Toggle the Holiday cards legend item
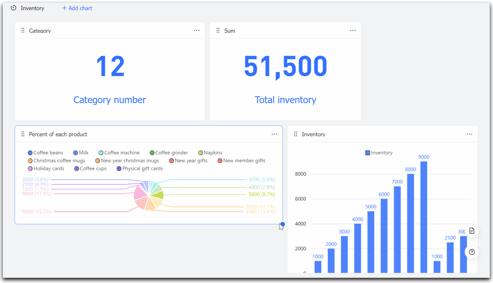This screenshot has width=493, height=283. [46, 168]
